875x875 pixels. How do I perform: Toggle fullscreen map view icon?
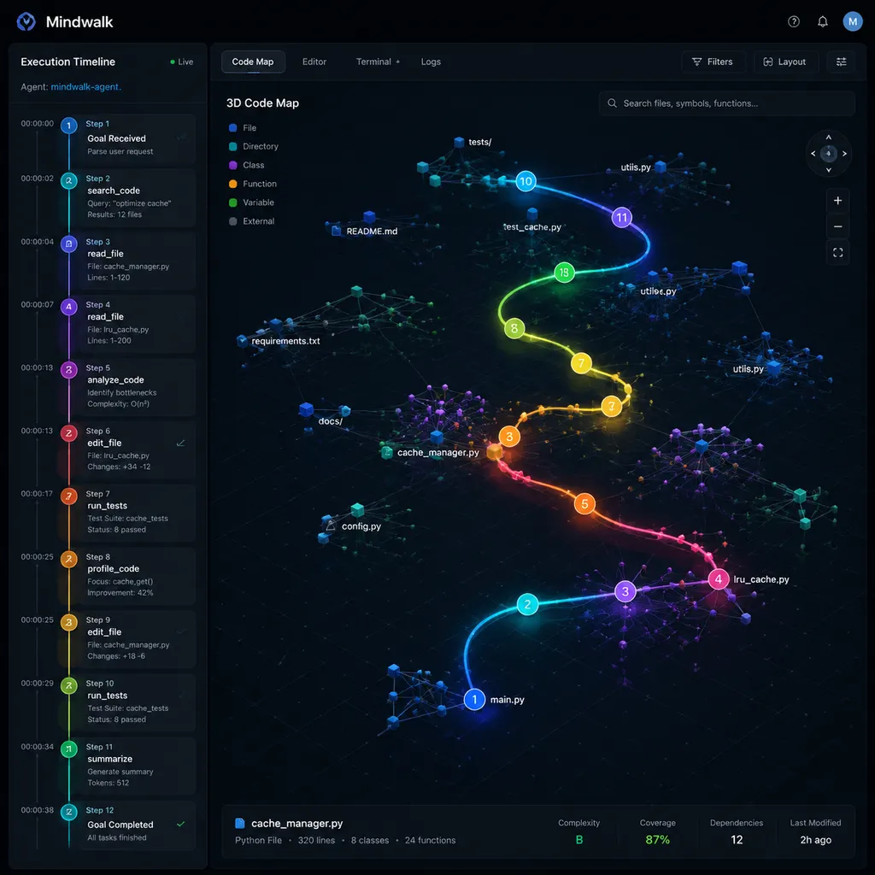(837, 253)
